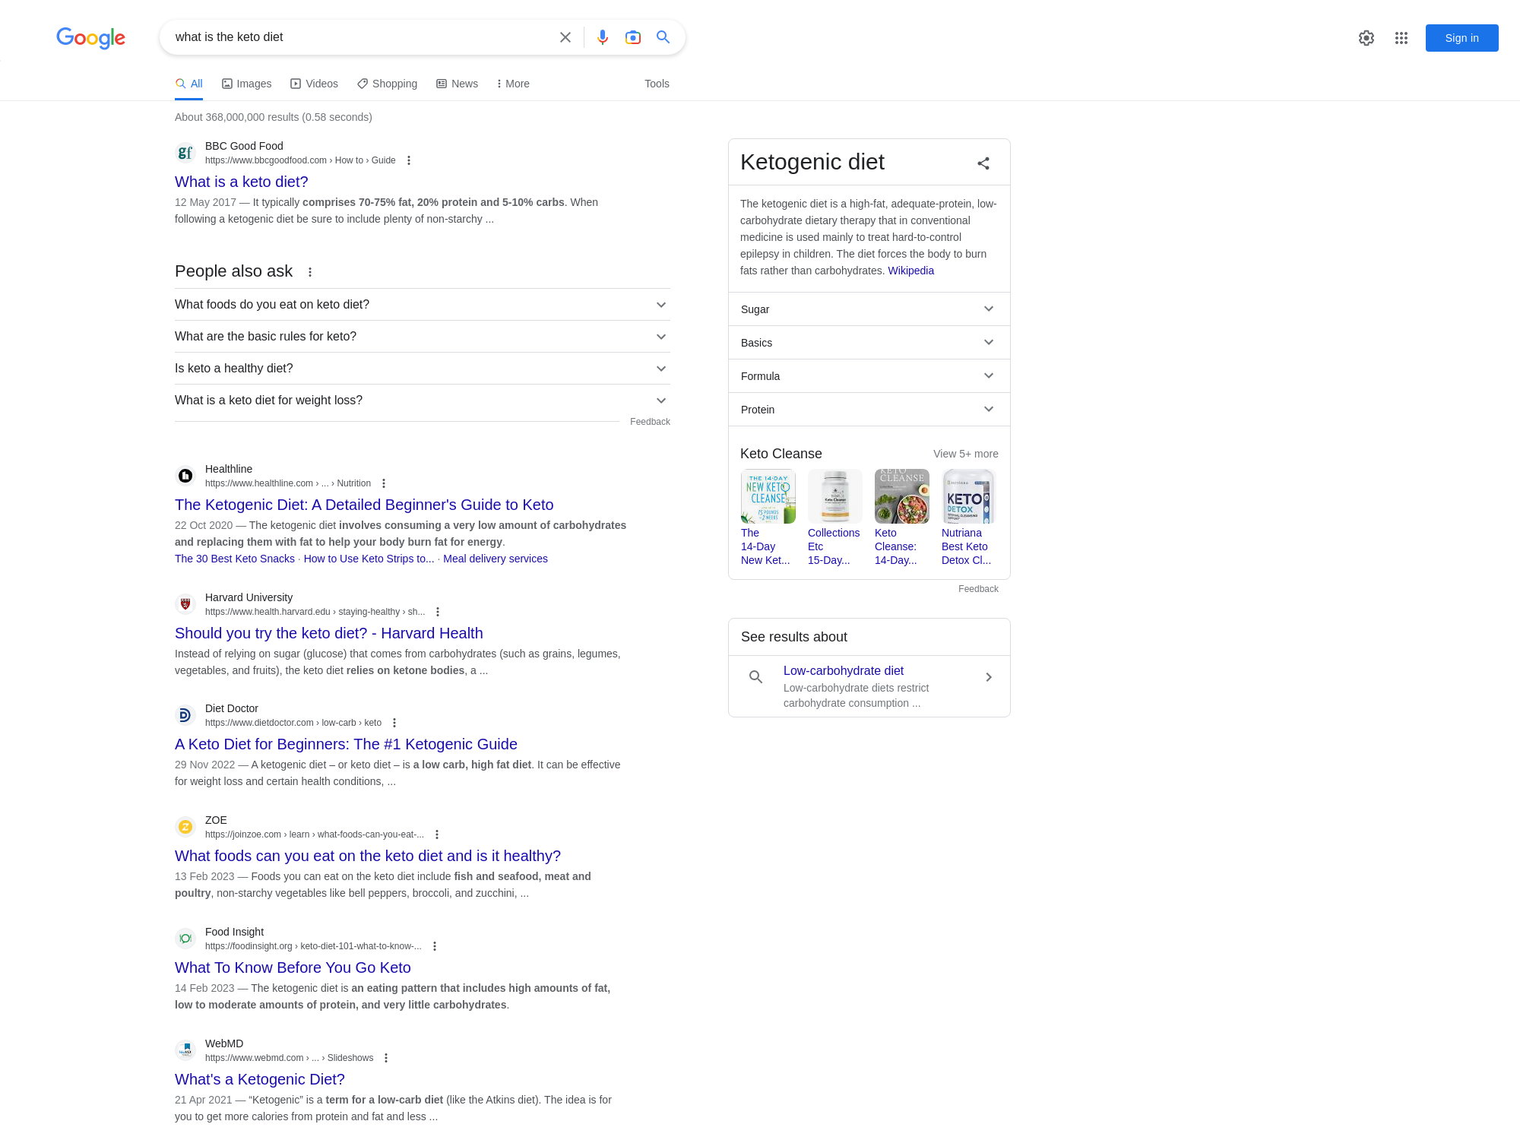Open 'Meal delivery services' sitelink
The height and width of the screenshot is (1140, 1520).
click(496, 559)
